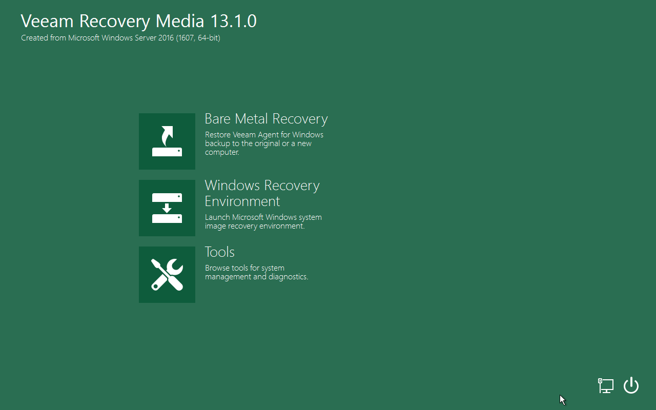The width and height of the screenshot is (656, 410).
Task: Select the Tools heading text
Action: (x=220, y=252)
